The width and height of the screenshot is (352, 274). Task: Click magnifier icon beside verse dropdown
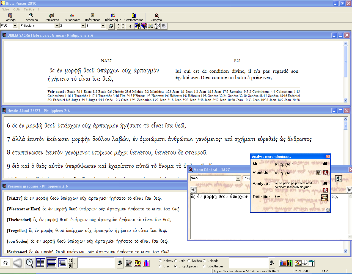tap(111, 26)
